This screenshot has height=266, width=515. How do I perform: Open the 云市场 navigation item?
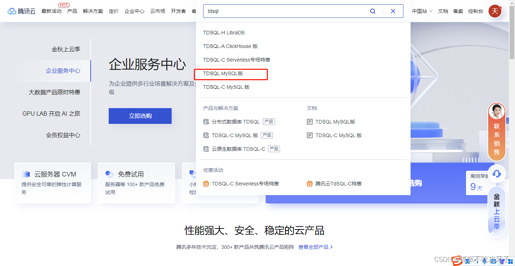(158, 11)
